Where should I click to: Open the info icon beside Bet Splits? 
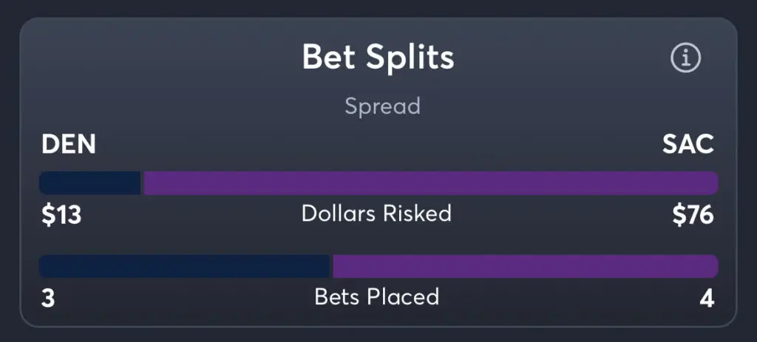(685, 58)
